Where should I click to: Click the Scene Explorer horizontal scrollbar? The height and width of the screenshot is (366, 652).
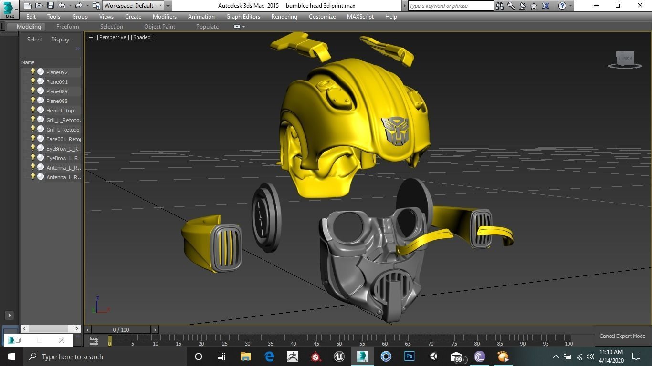[x=51, y=328]
